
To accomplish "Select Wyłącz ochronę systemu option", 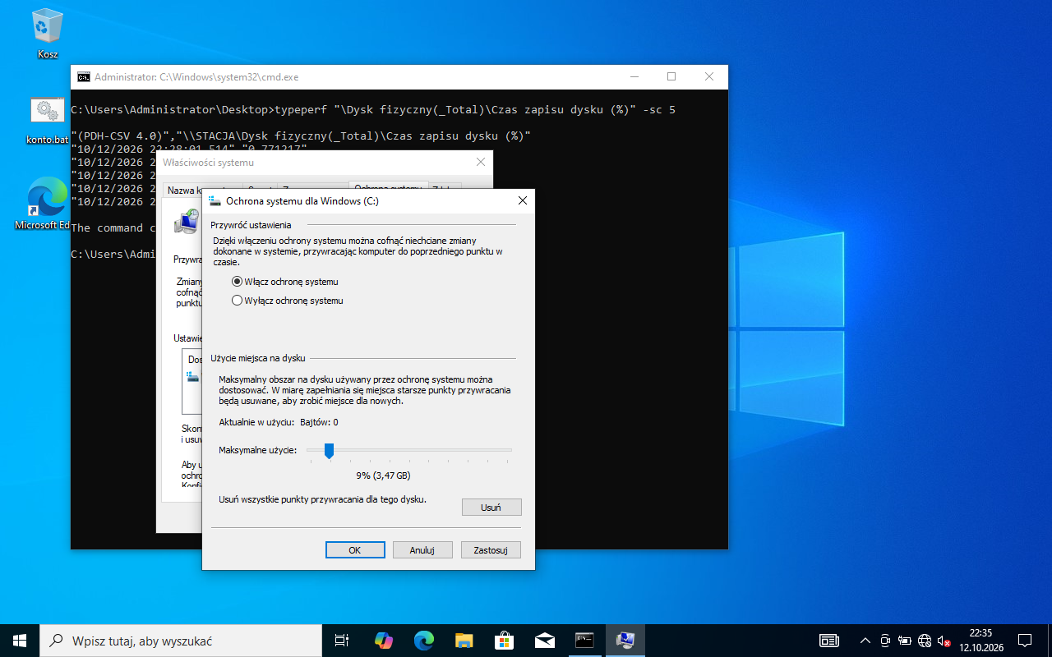I will pos(288,301).
